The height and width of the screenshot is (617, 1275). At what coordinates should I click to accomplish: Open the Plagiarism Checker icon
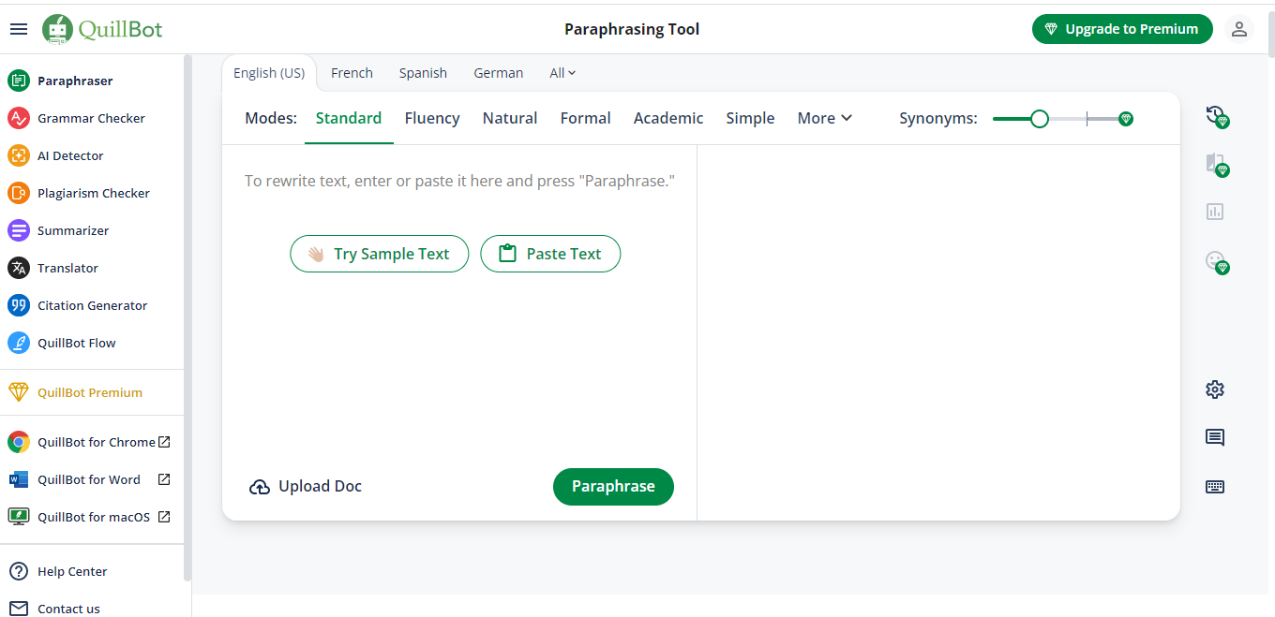(19, 193)
